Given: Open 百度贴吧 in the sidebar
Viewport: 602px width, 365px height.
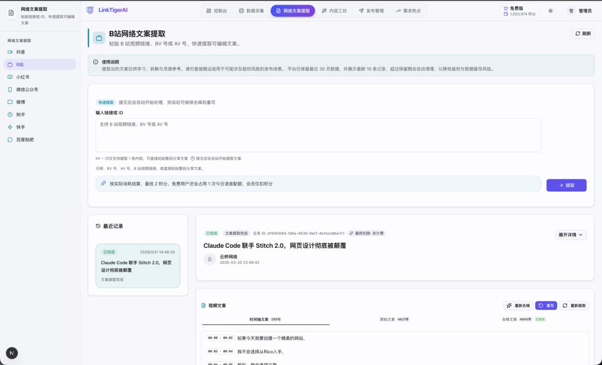Looking at the screenshot, I should point(25,140).
